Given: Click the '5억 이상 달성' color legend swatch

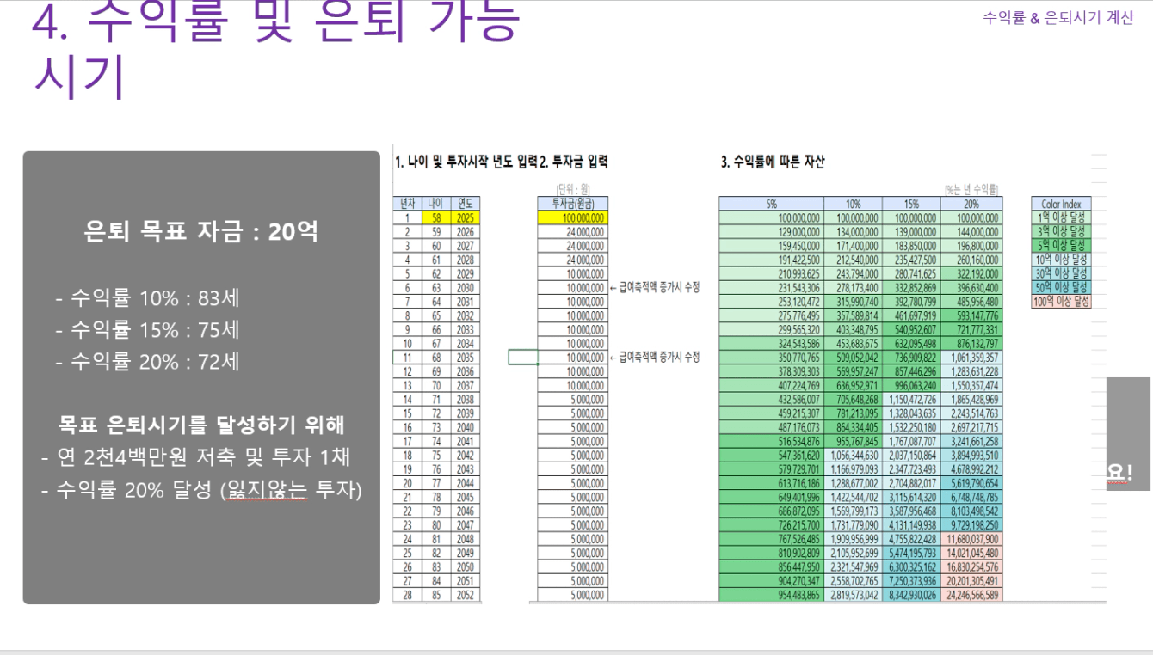Looking at the screenshot, I should click(x=1061, y=244).
